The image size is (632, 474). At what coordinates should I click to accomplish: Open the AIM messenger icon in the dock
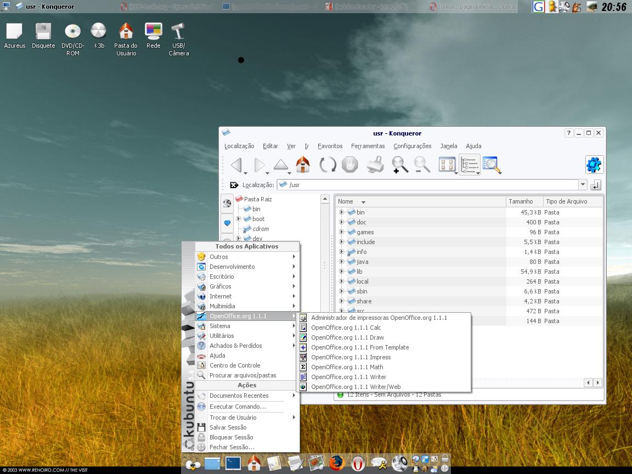pos(379,464)
